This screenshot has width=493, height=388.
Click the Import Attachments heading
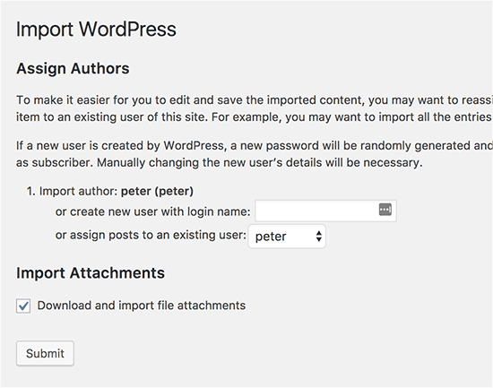(x=91, y=272)
